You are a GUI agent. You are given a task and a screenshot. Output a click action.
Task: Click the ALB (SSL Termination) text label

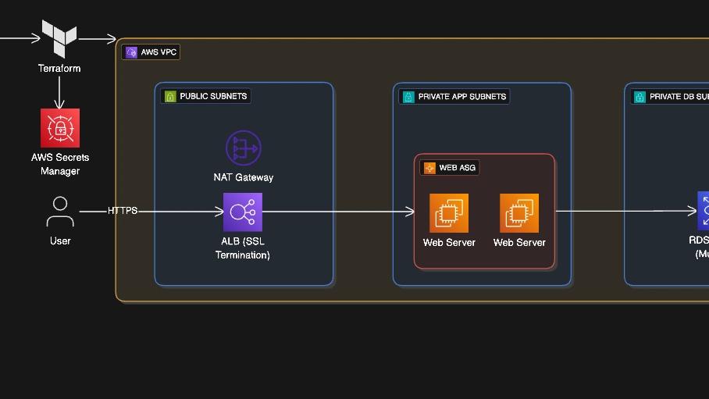coord(243,248)
